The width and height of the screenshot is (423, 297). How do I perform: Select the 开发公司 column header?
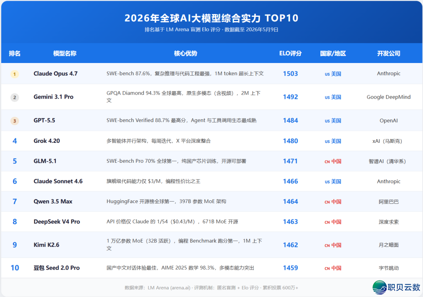(389, 53)
